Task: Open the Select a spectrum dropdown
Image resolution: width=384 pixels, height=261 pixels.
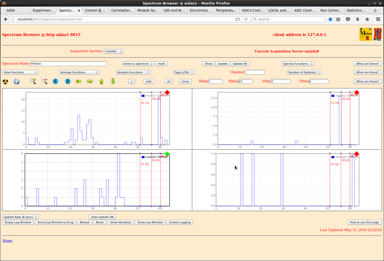Action: click(x=138, y=64)
